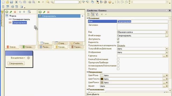Click the green Undo arrow icon

click(39, 2)
